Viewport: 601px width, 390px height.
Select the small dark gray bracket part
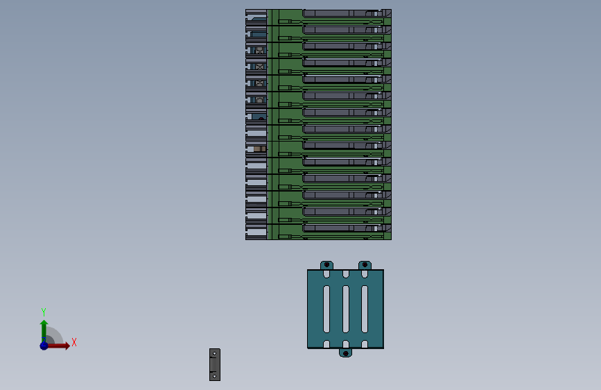click(215, 364)
